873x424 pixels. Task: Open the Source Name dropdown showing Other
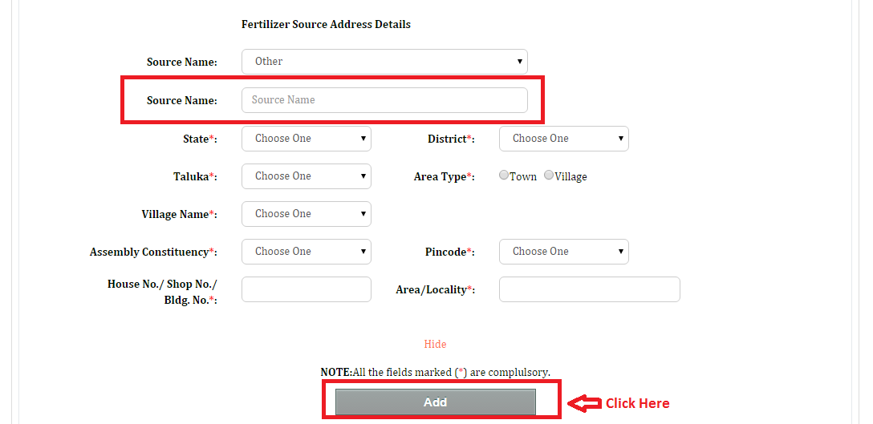384,62
